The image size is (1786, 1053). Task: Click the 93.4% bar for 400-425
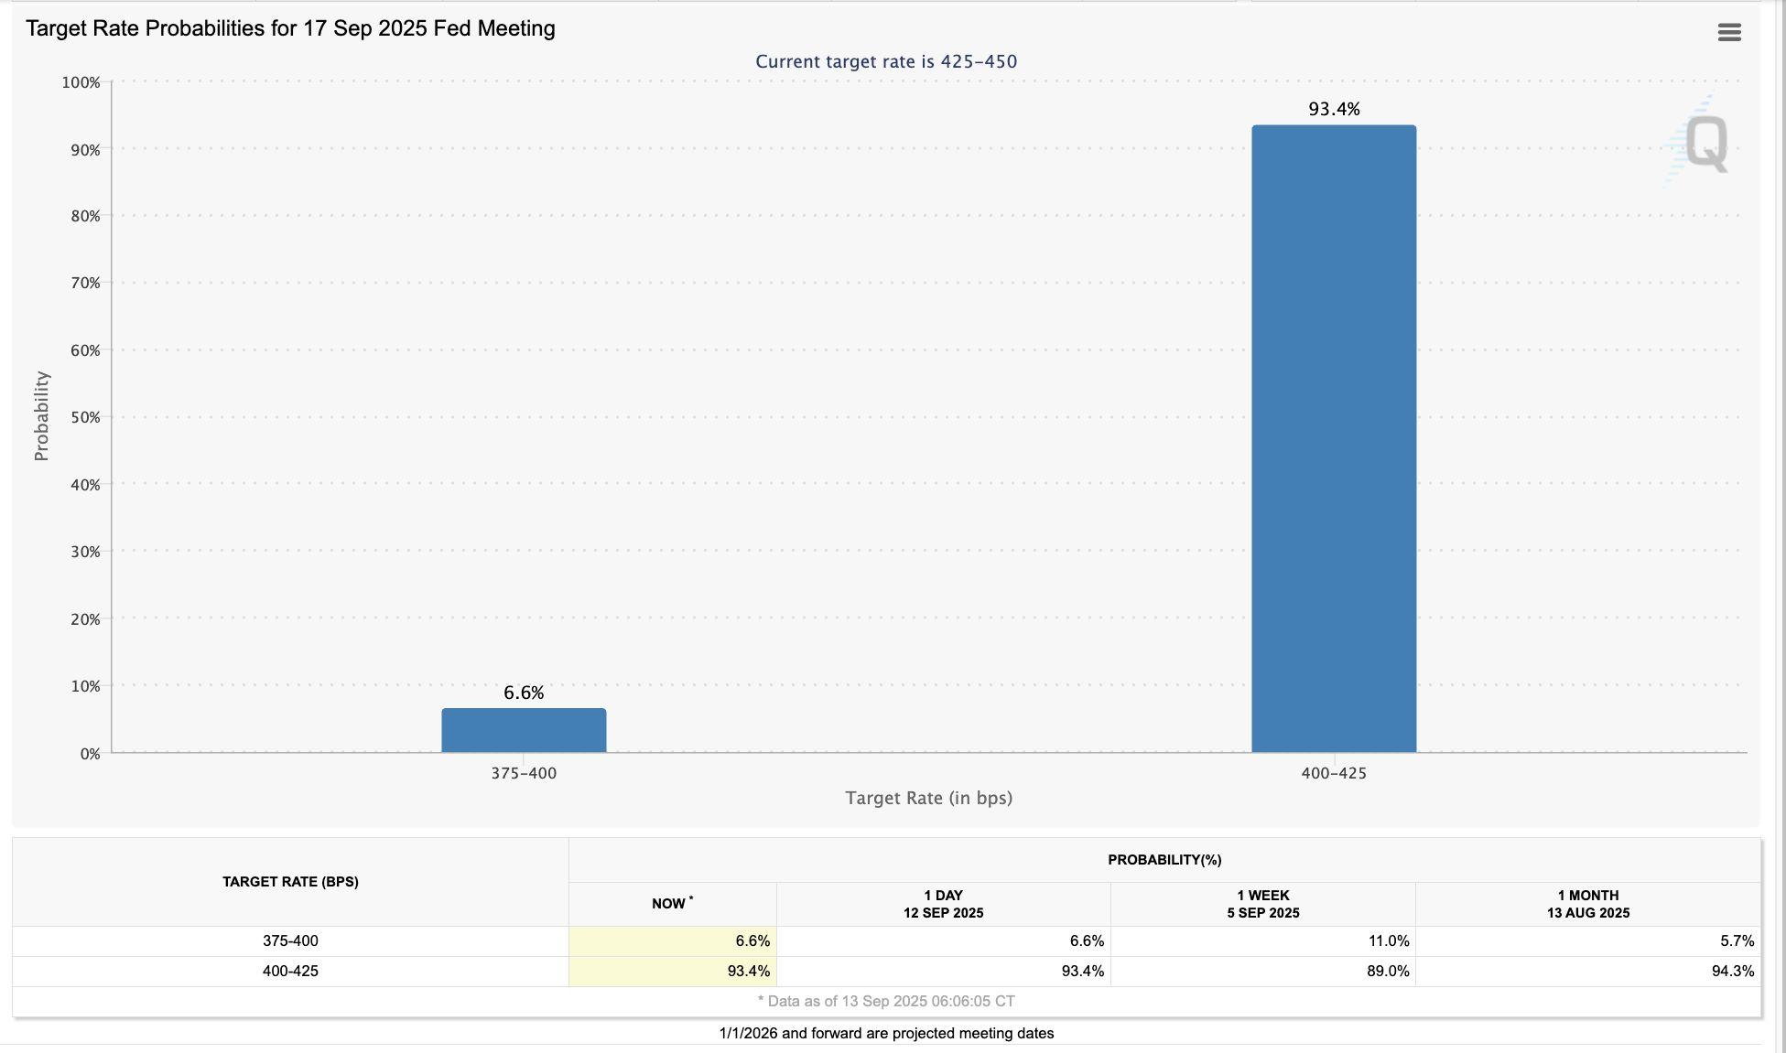[1333, 439]
